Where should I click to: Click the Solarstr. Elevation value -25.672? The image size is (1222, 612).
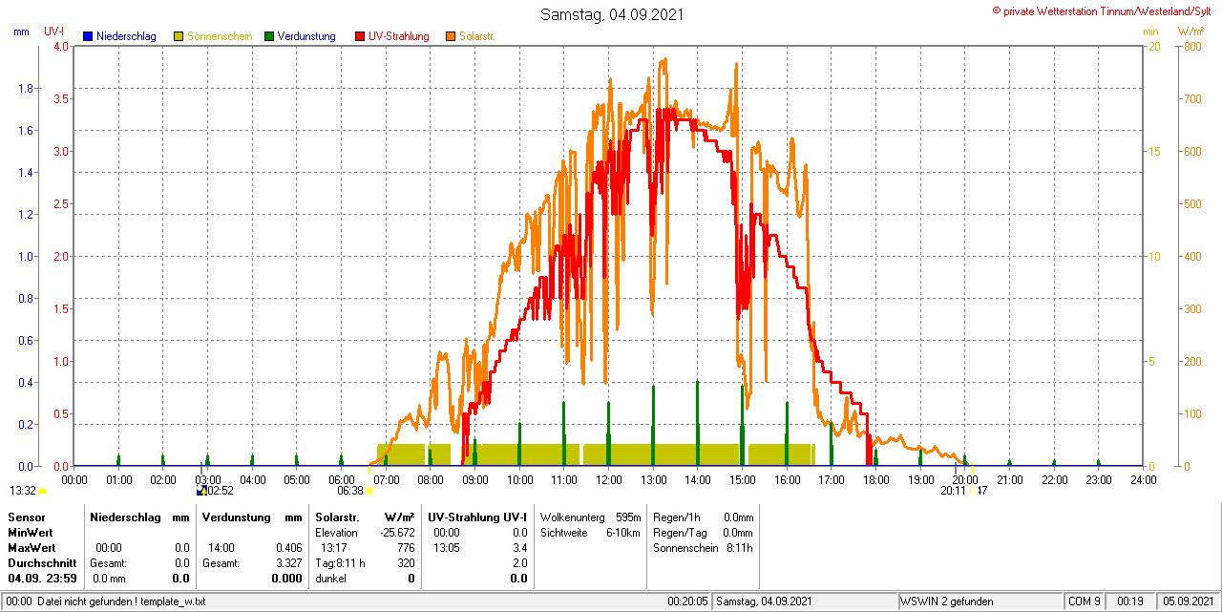pos(396,532)
